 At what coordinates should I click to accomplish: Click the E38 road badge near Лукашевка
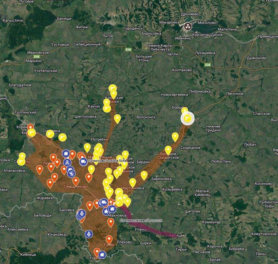pyautogui.click(x=208, y=65)
